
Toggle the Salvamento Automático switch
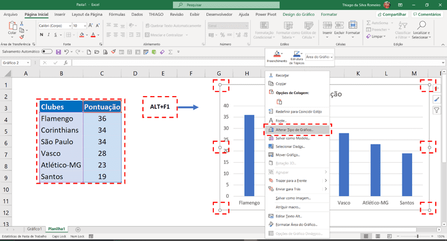(47, 52)
